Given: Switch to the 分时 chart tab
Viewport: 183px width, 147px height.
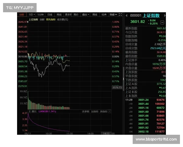Looking at the screenshot, I should click(x=22, y=14).
